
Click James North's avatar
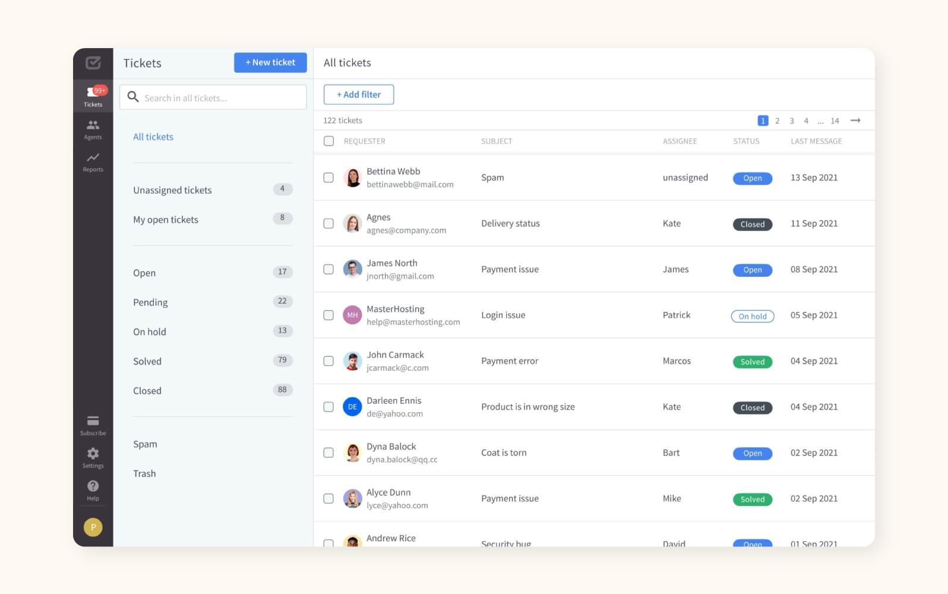tap(353, 269)
